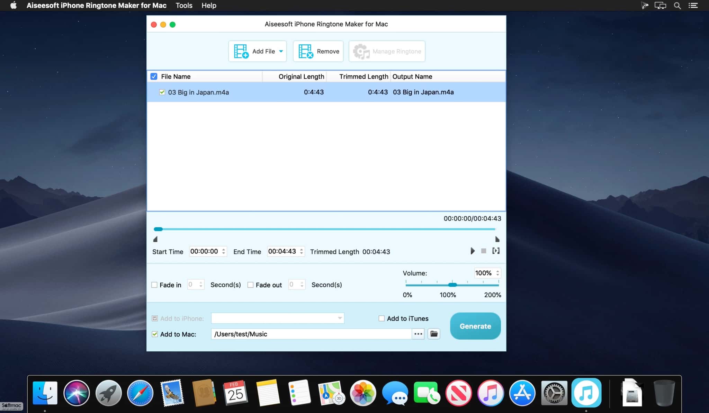Image resolution: width=709 pixels, height=413 pixels.
Task: Uncheck the Add to Mac checkbox
Action: tap(155, 334)
